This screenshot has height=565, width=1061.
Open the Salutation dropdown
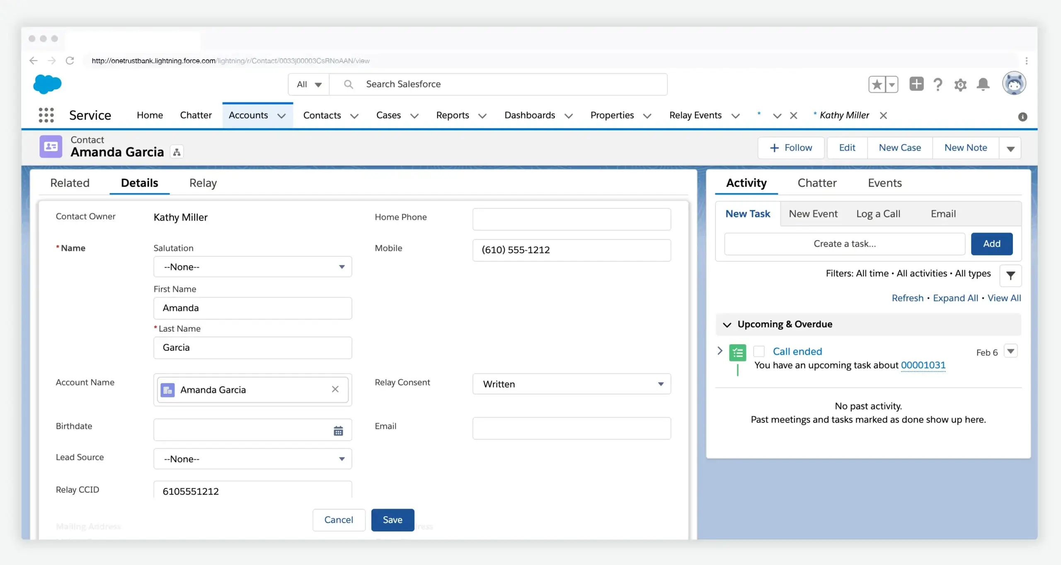252,267
